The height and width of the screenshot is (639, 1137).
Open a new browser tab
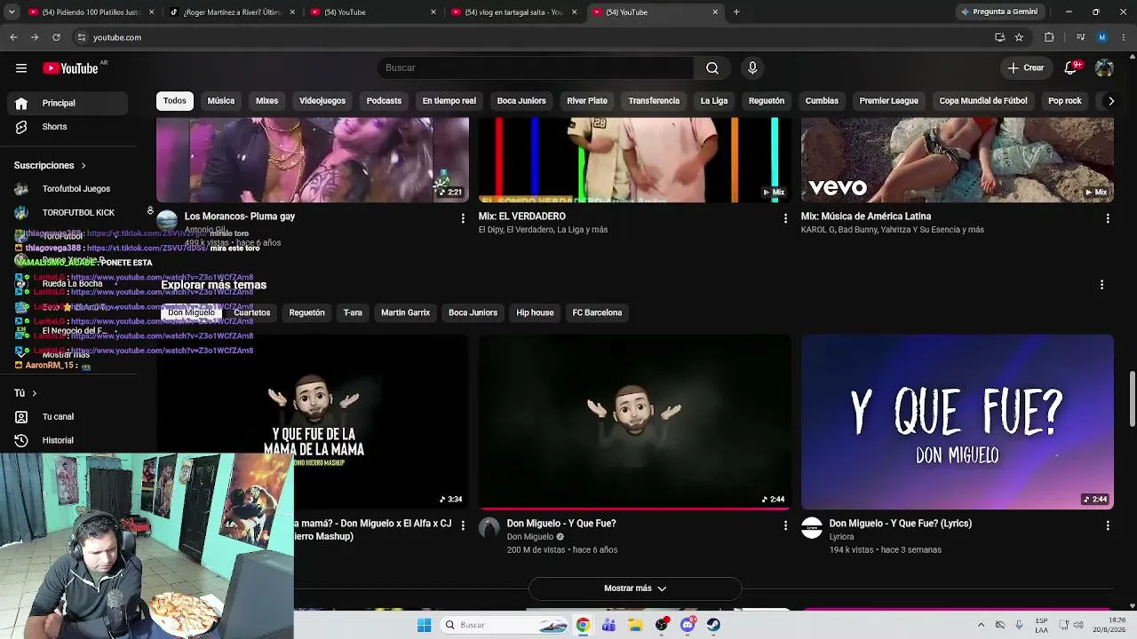click(736, 12)
